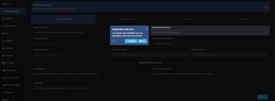This screenshot has height=101, width=275.
Task: Click the Qualification text area
Action: 91,76
